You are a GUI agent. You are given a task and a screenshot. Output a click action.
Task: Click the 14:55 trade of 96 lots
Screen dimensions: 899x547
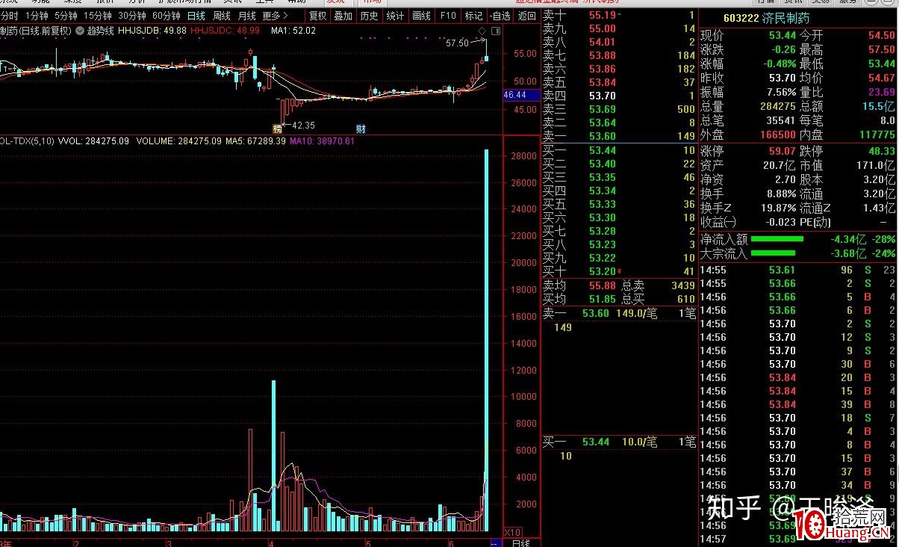[798, 270]
